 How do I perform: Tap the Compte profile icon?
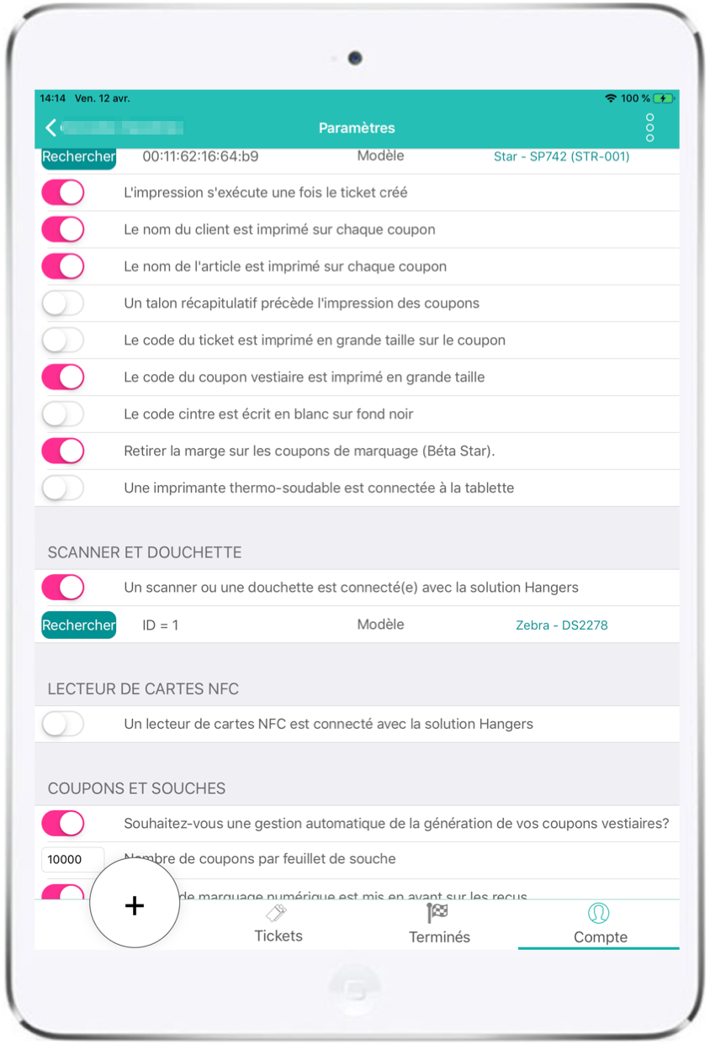[x=599, y=914]
